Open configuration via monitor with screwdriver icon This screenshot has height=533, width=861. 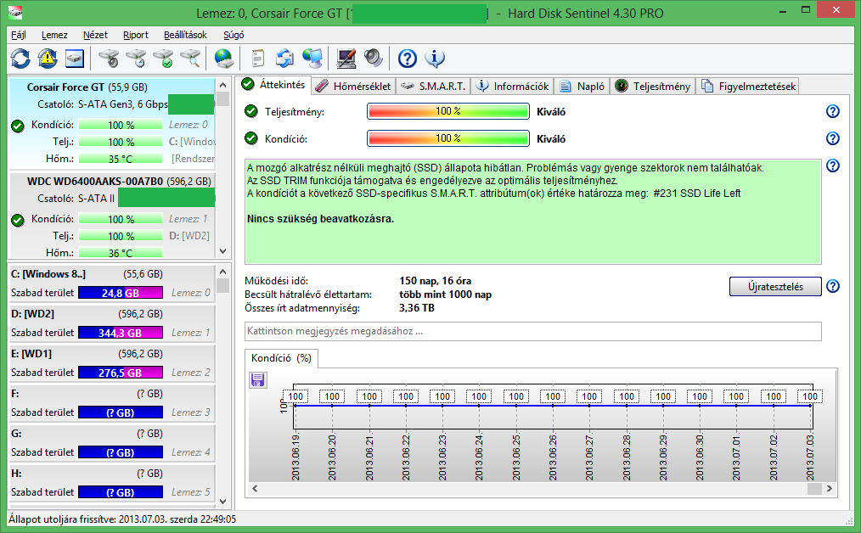pyautogui.click(x=346, y=59)
